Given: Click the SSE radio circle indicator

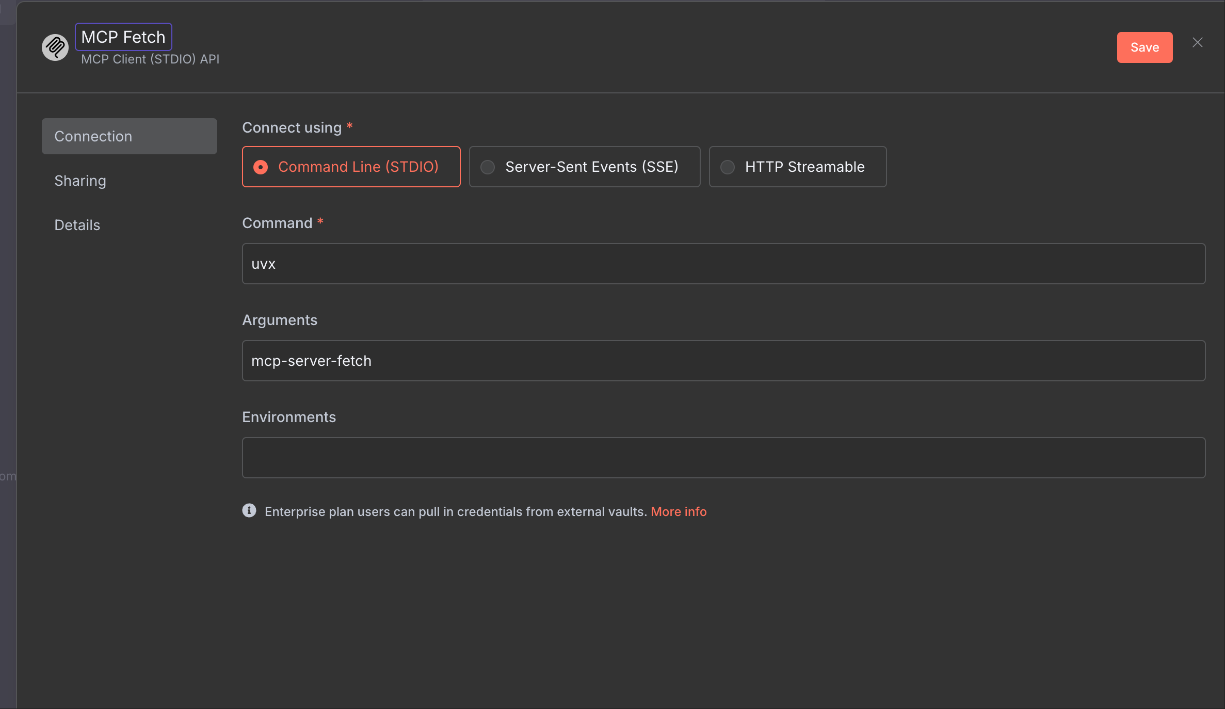Looking at the screenshot, I should pyautogui.click(x=488, y=167).
